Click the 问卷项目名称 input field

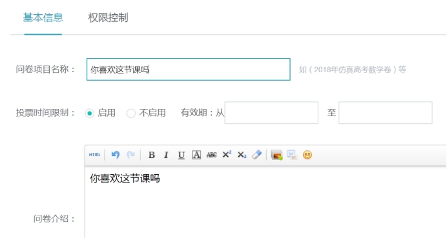189,70
